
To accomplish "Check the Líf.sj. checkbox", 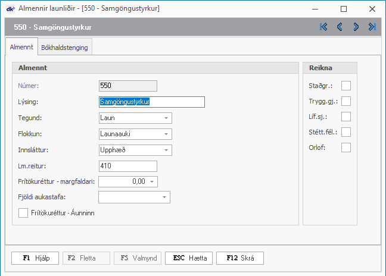I will tap(346, 117).
